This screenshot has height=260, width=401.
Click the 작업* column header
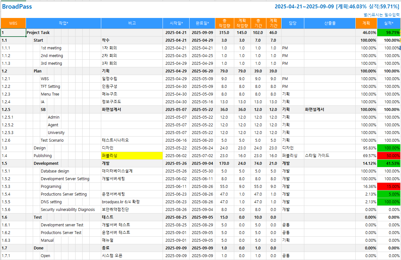click(x=63, y=23)
